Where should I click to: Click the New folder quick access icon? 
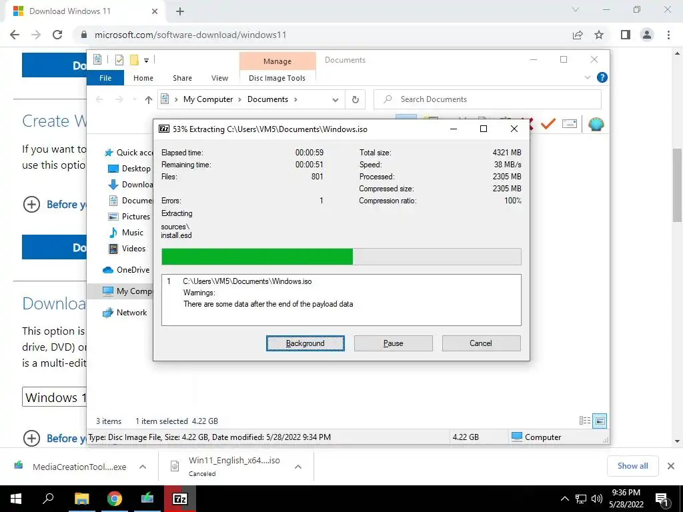[134, 59]
